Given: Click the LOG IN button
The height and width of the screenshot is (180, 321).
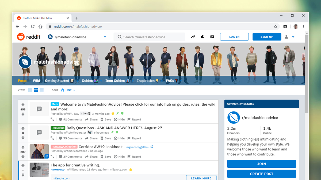Looking at the screenshot, I should [234, 37].
